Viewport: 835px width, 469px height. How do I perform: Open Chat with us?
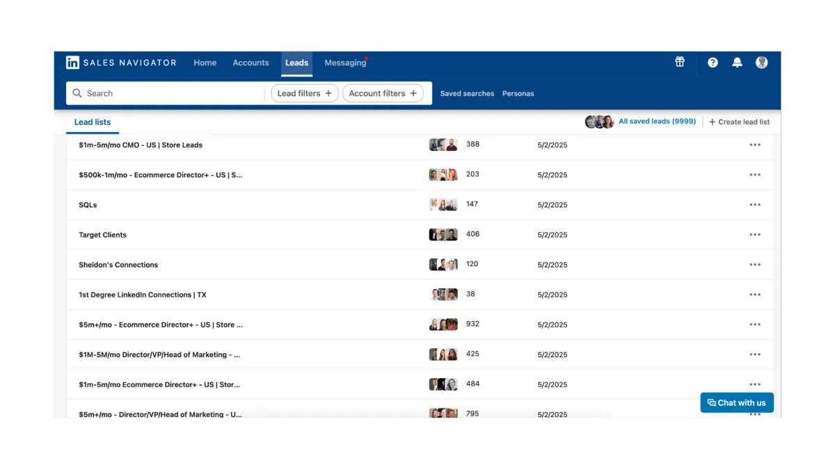(737, 403)
